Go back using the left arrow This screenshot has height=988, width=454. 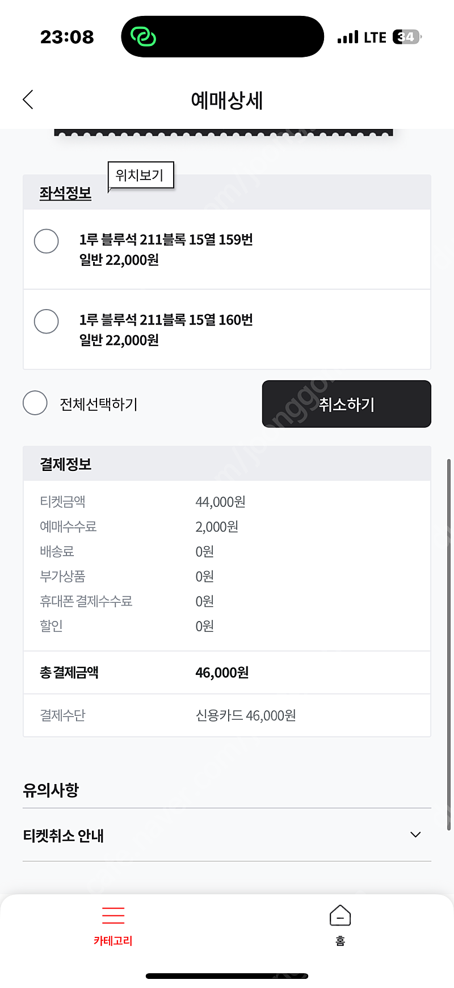point(28,99)
